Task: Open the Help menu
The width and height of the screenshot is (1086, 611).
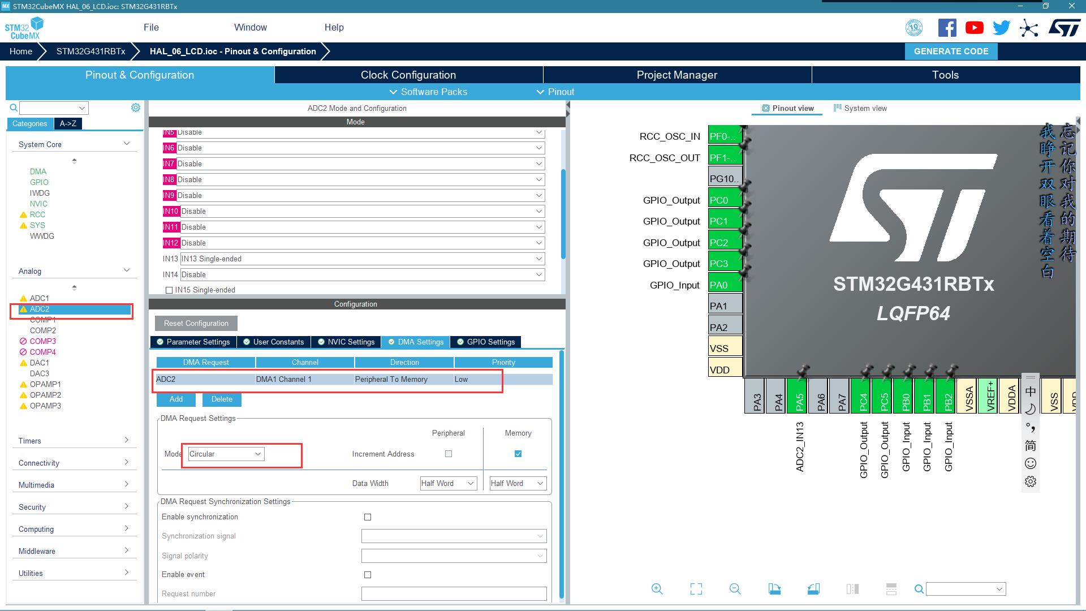Action: (x=334, y=27)
